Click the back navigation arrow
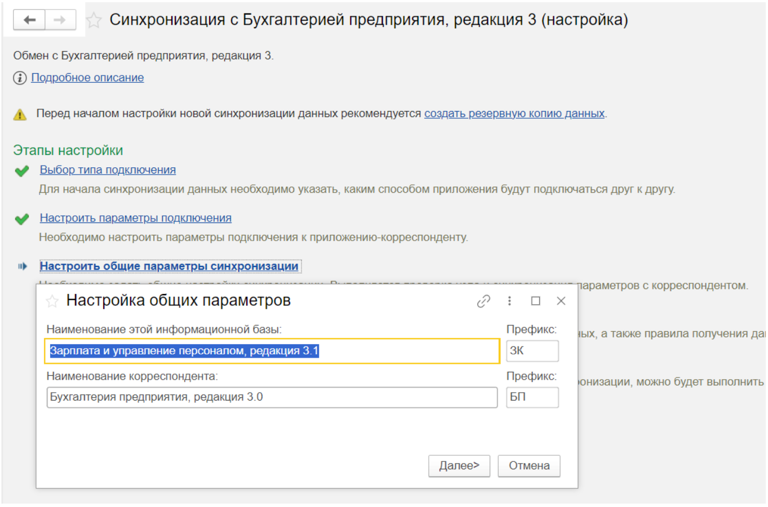768x507 pixels. coord(29,20)
